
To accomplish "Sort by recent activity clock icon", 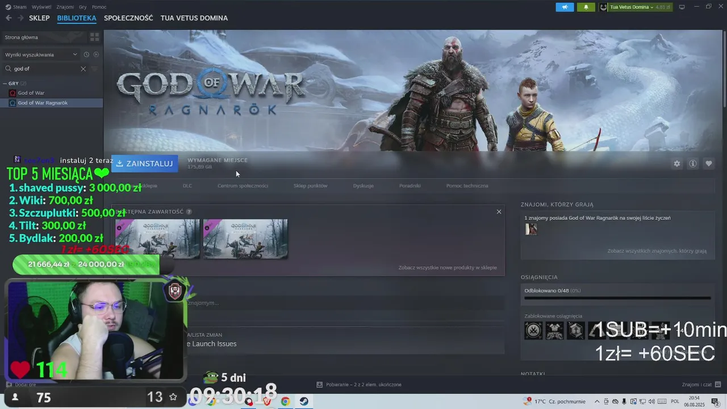I will pos(86,55).
